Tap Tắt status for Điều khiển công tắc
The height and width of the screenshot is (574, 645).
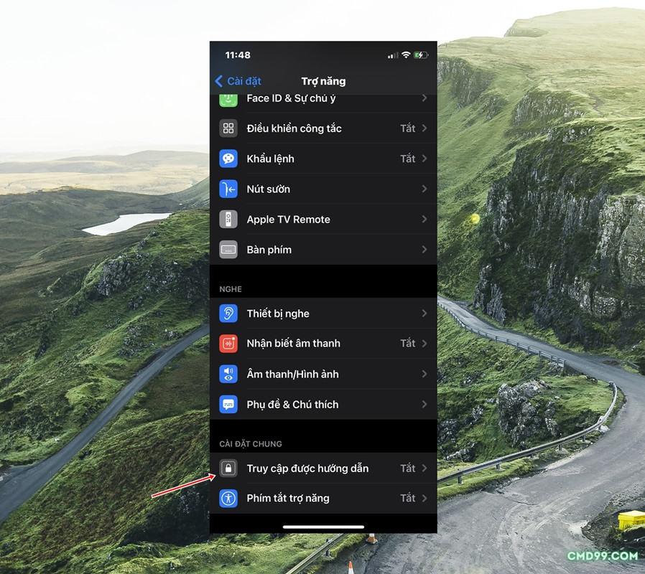coord(408,128)
